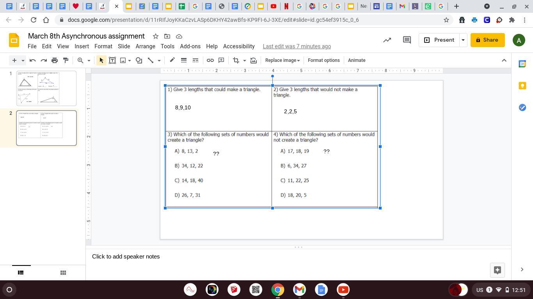Image resolution: width=533 pixels, height=299 pixels.
Task: Open the Arrange menu
Action: click(145, 46)
